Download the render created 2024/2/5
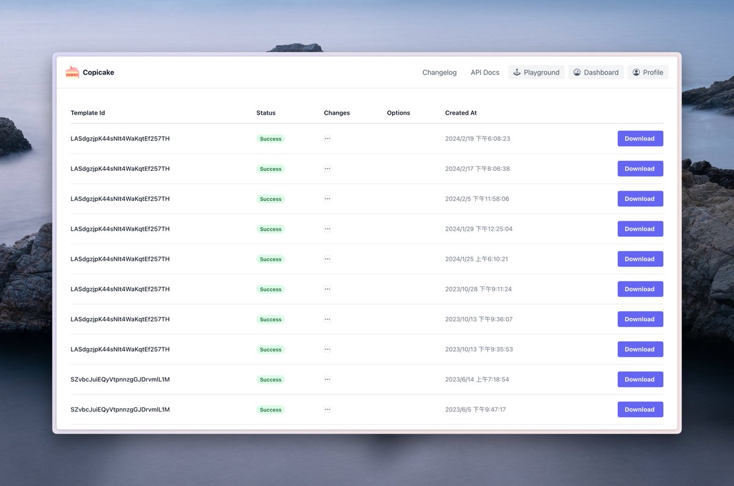 coord(640,198)
